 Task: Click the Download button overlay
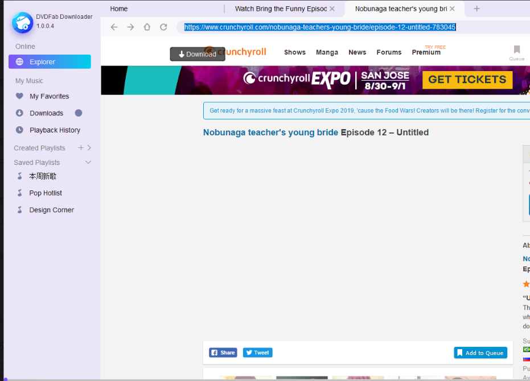coord(198,54)
